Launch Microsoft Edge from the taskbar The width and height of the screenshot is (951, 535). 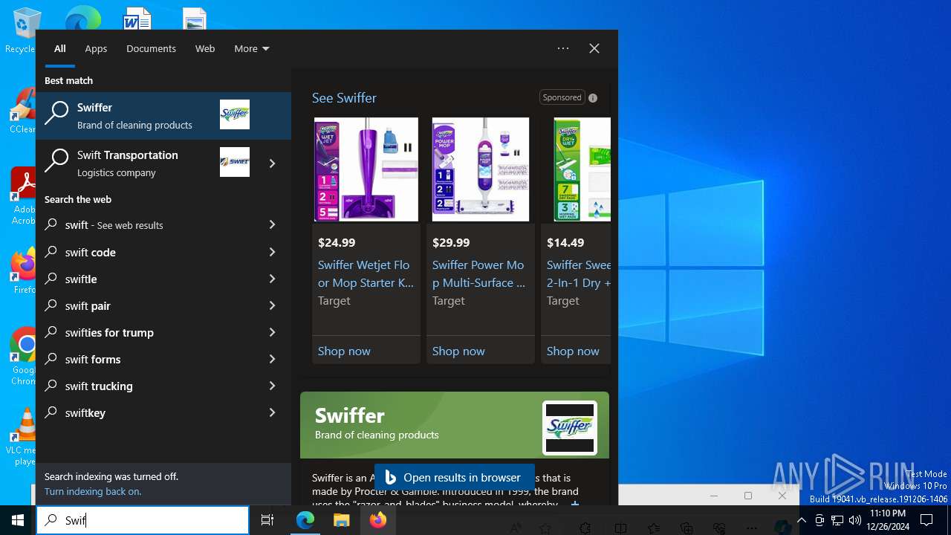pyautogui.click(x=305, y=520)
